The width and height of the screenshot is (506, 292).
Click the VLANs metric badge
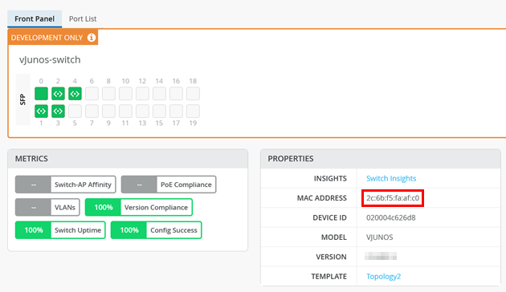pos(47,207)
